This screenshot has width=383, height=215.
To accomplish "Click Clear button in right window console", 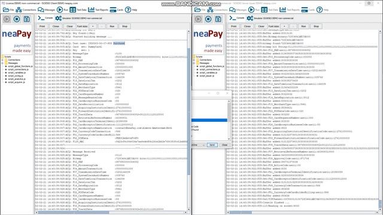I will click(x=262, y=26).
